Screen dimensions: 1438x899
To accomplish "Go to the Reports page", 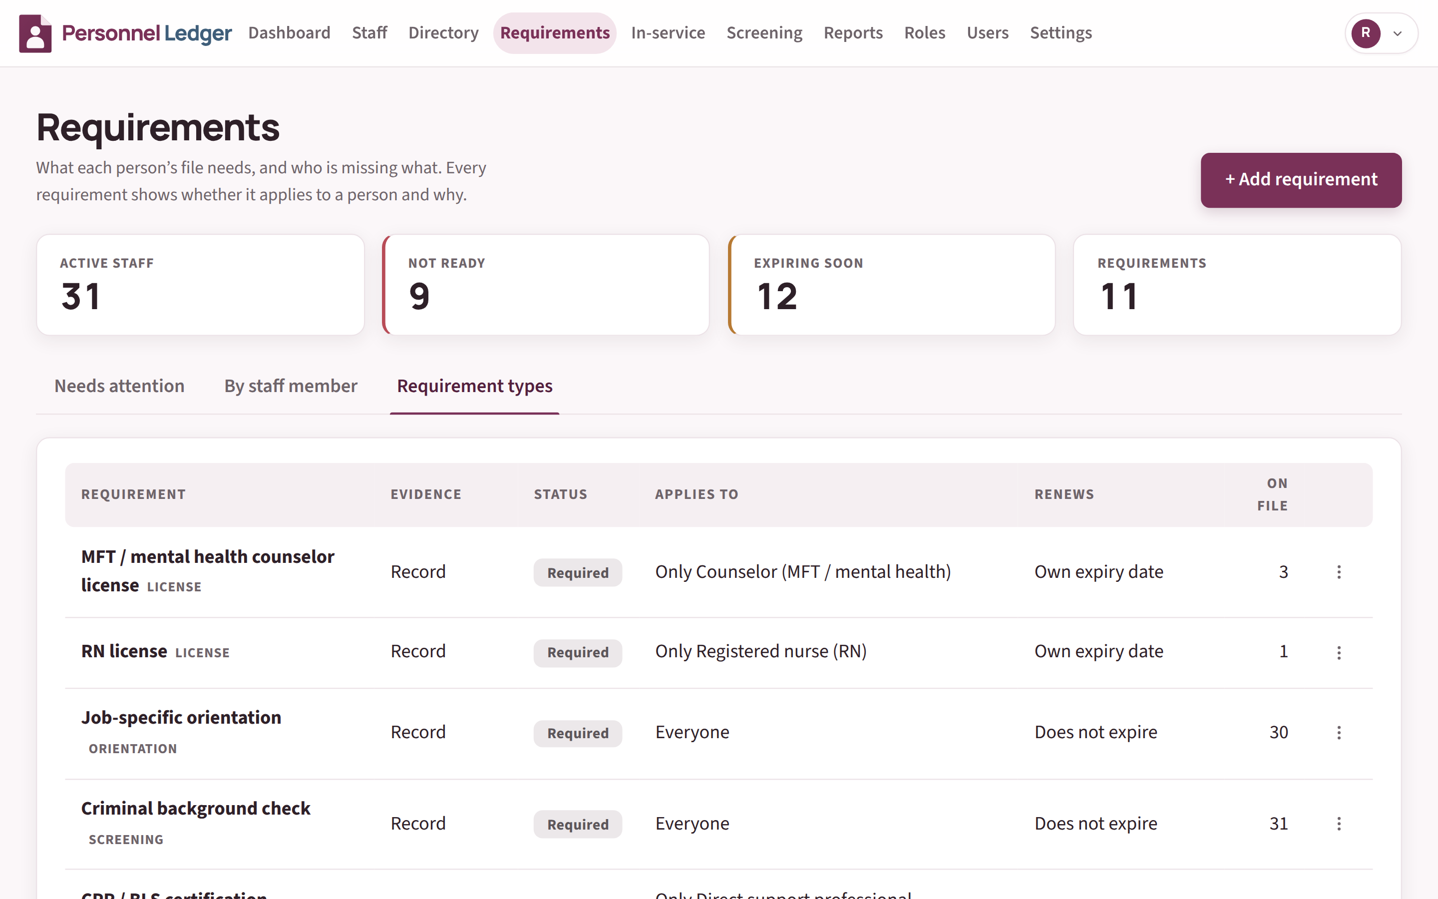I will (x=853, y=32).
